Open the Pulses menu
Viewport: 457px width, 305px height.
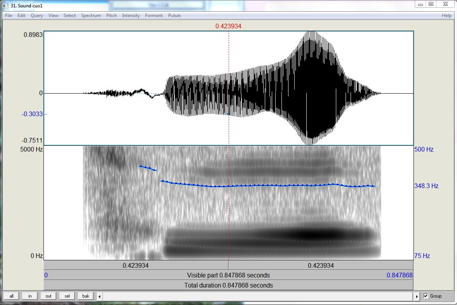pyautogui.click(x=174, y=16)
